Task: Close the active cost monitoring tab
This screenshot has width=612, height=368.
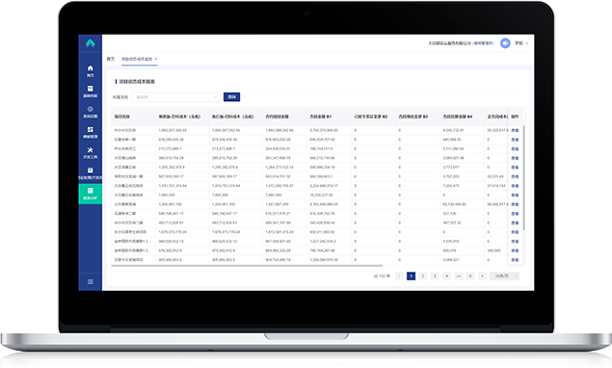Action: 156,59
